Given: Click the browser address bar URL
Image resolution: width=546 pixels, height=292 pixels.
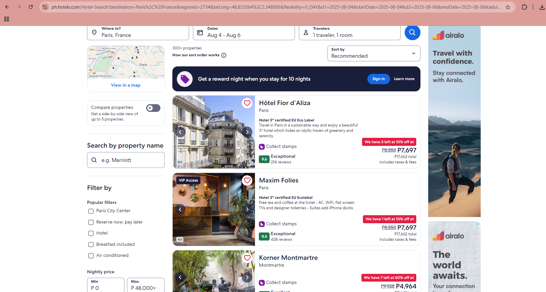Looking at the screenshot, I should pyautogui.click(x=276, y=7).
